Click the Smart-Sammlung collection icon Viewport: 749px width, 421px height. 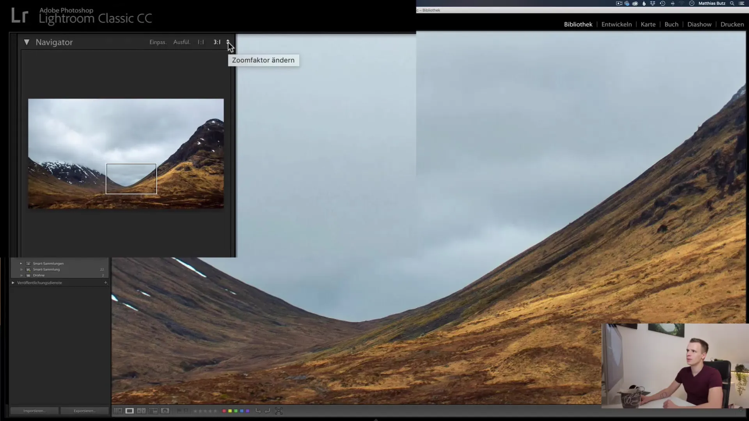[x=28, y=269]
